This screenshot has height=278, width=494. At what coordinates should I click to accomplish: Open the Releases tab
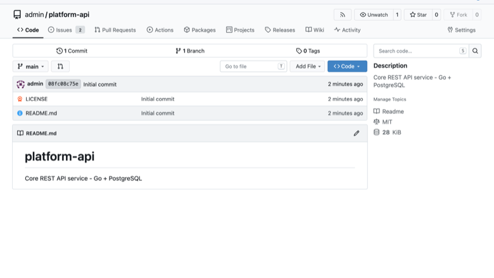click(x=280, y=30)
